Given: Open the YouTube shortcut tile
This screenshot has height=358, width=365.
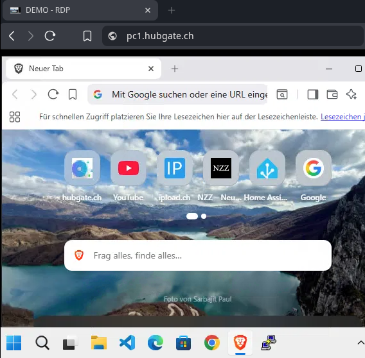Looking at the screenshot, I should click(129, 168).
